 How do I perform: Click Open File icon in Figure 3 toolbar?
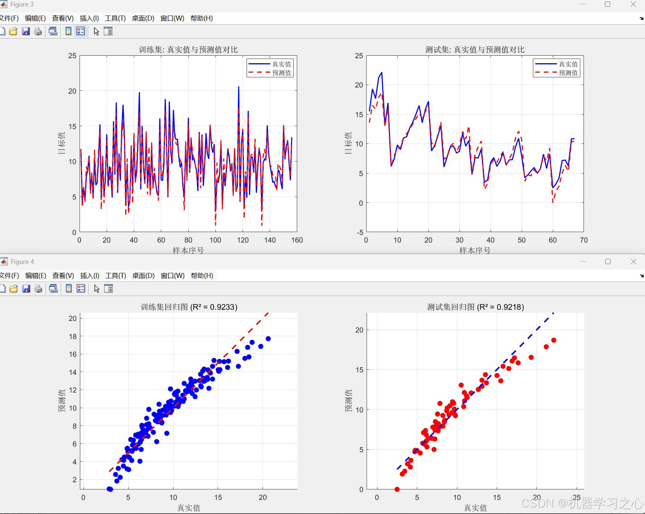[x=13, y=31]
